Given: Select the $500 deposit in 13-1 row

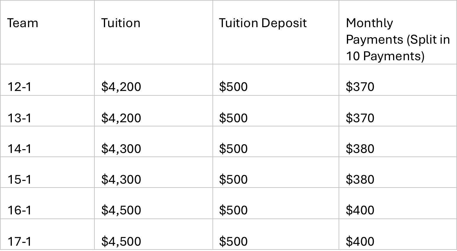Looking at the screenshot, I should [233, 118].
